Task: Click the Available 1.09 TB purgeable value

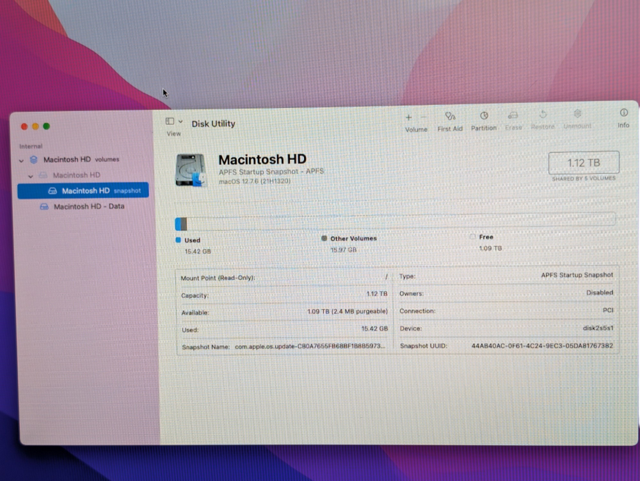Action: tap(347, 311)
